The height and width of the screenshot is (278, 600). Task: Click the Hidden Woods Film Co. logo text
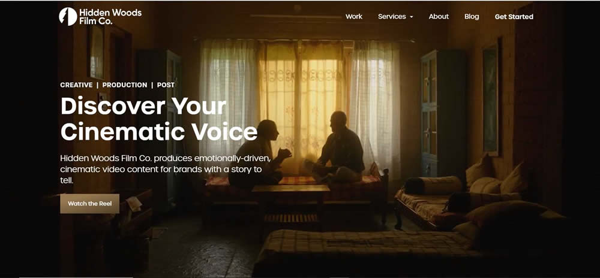point(110,16)
